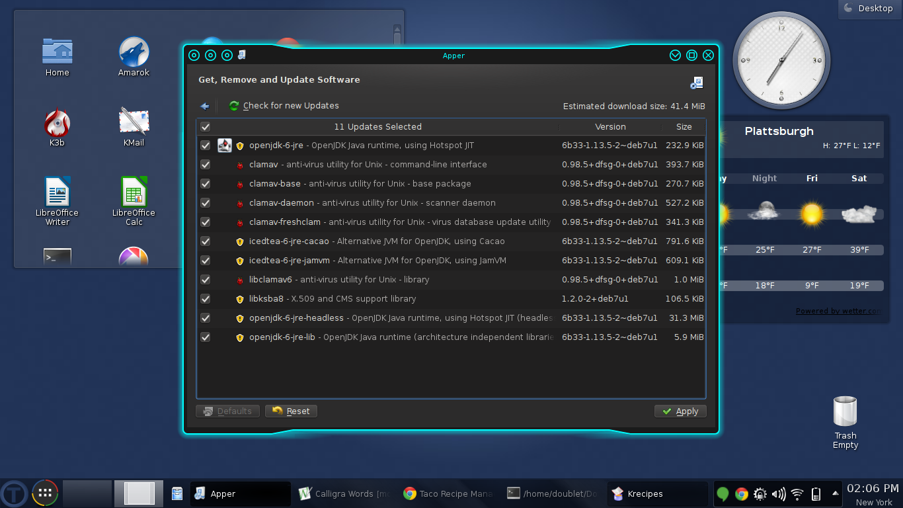Click the Defaults button

227,411
